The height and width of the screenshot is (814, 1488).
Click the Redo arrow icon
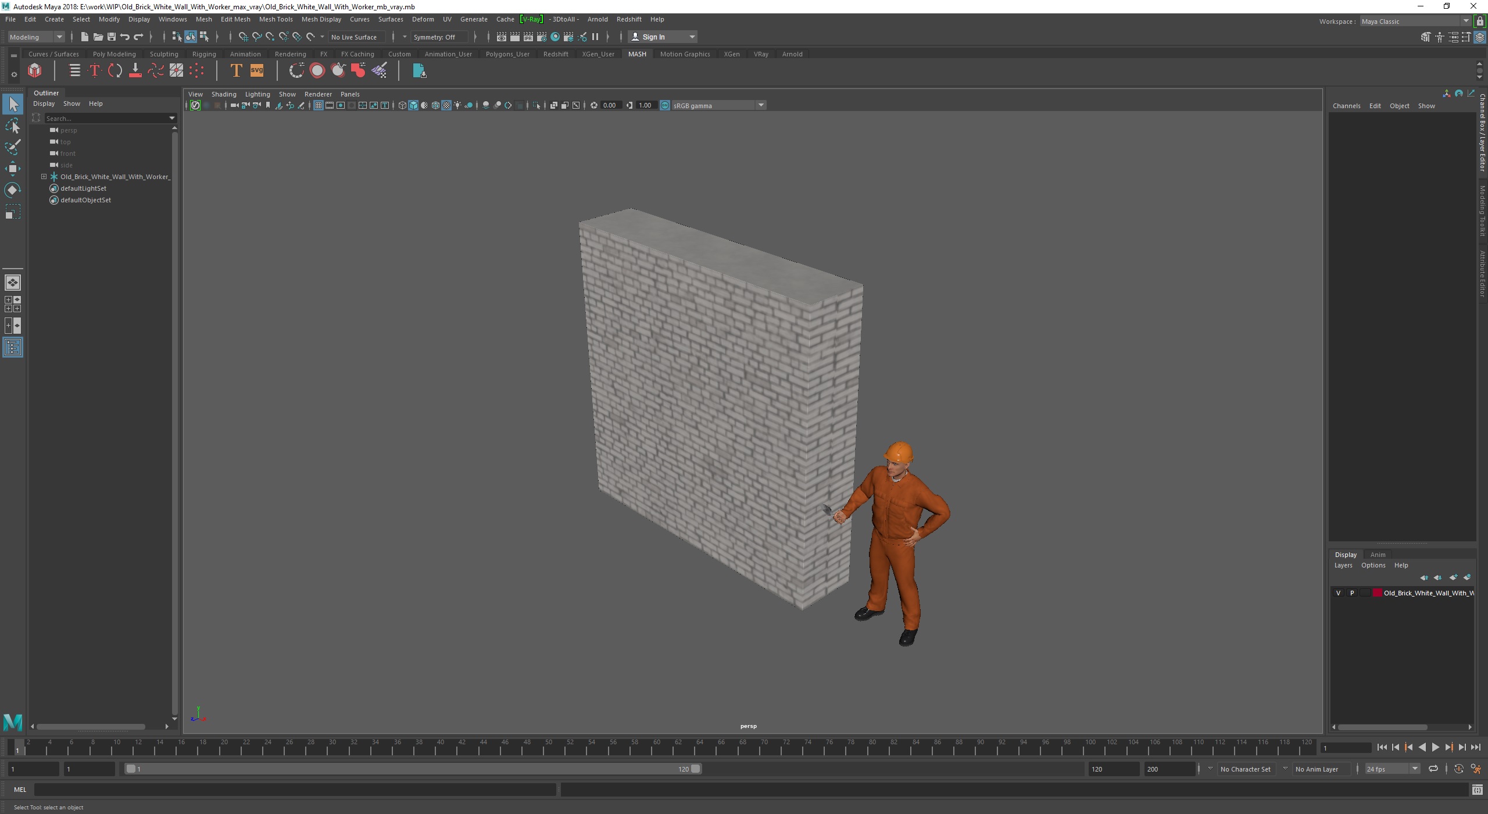[138, 37]
